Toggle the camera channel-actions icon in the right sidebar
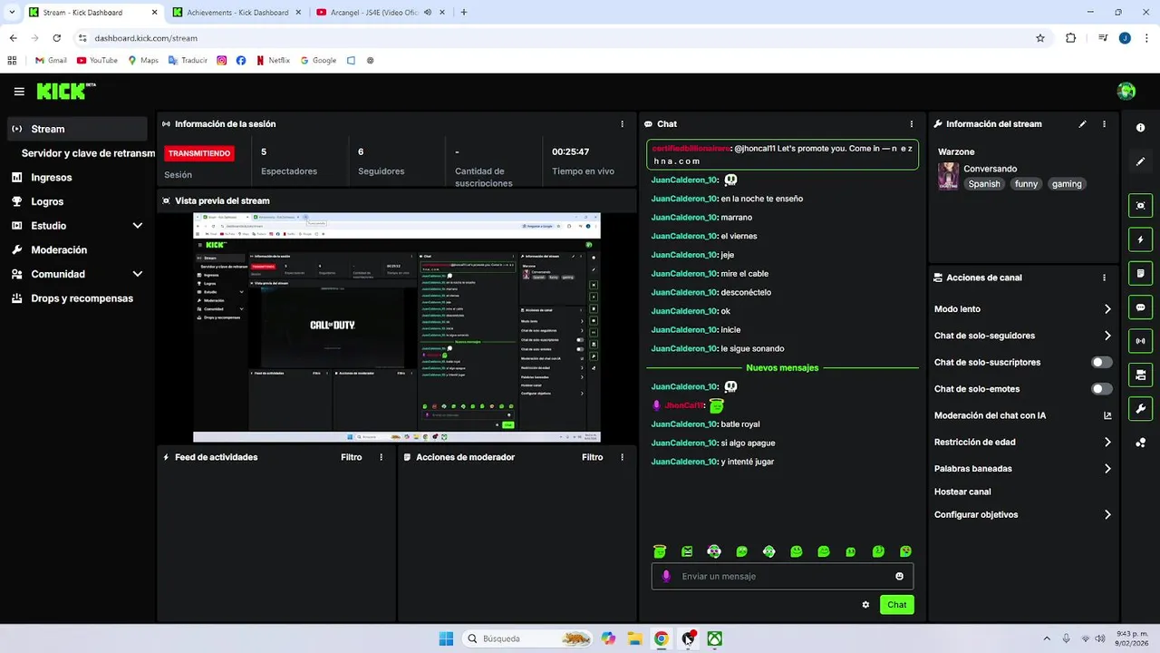The height and width of the screenshot is (653, 1160). pos(1140,375)
